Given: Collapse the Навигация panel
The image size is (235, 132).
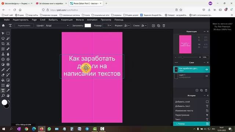Looking at the screenshot, I should point(205,32).
